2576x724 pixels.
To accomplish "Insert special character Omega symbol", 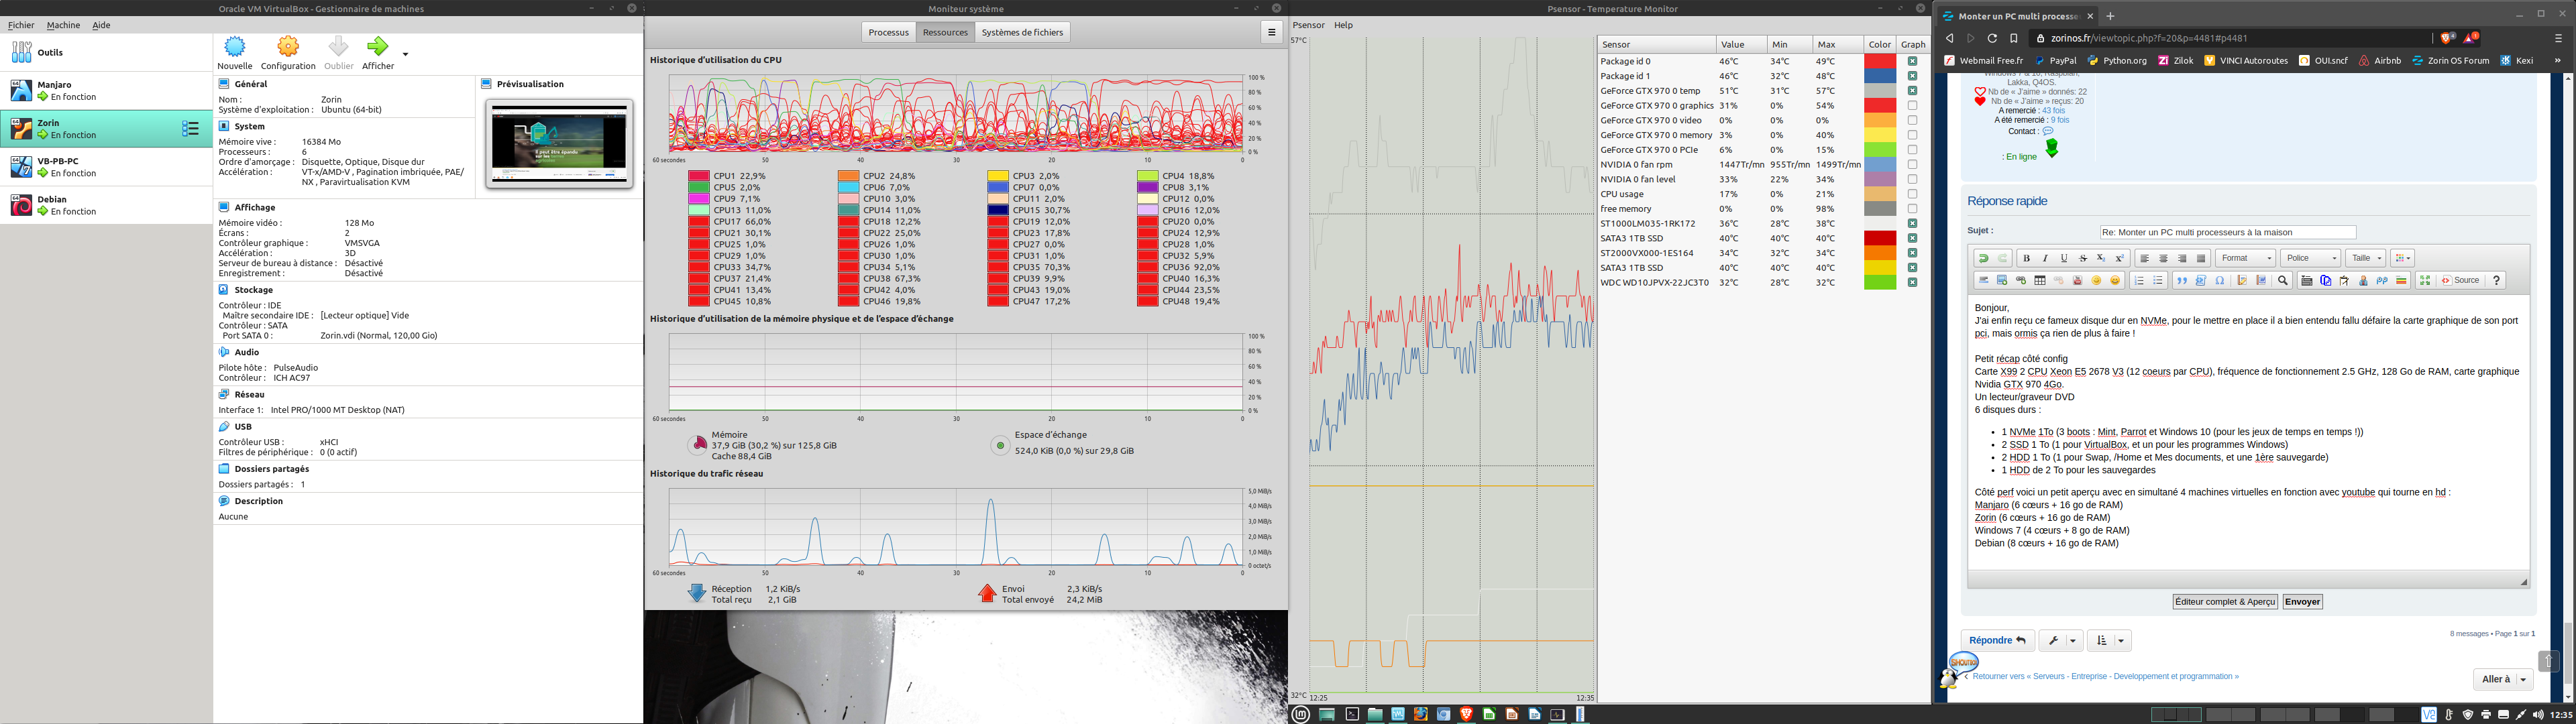I will (2220, 281).
